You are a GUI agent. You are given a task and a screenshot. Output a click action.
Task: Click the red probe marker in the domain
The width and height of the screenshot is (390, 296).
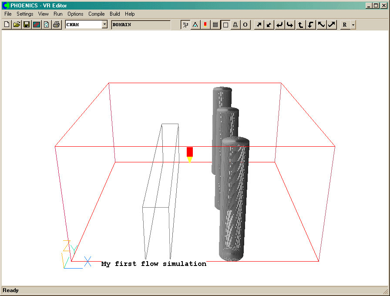[x=190, y=152]
